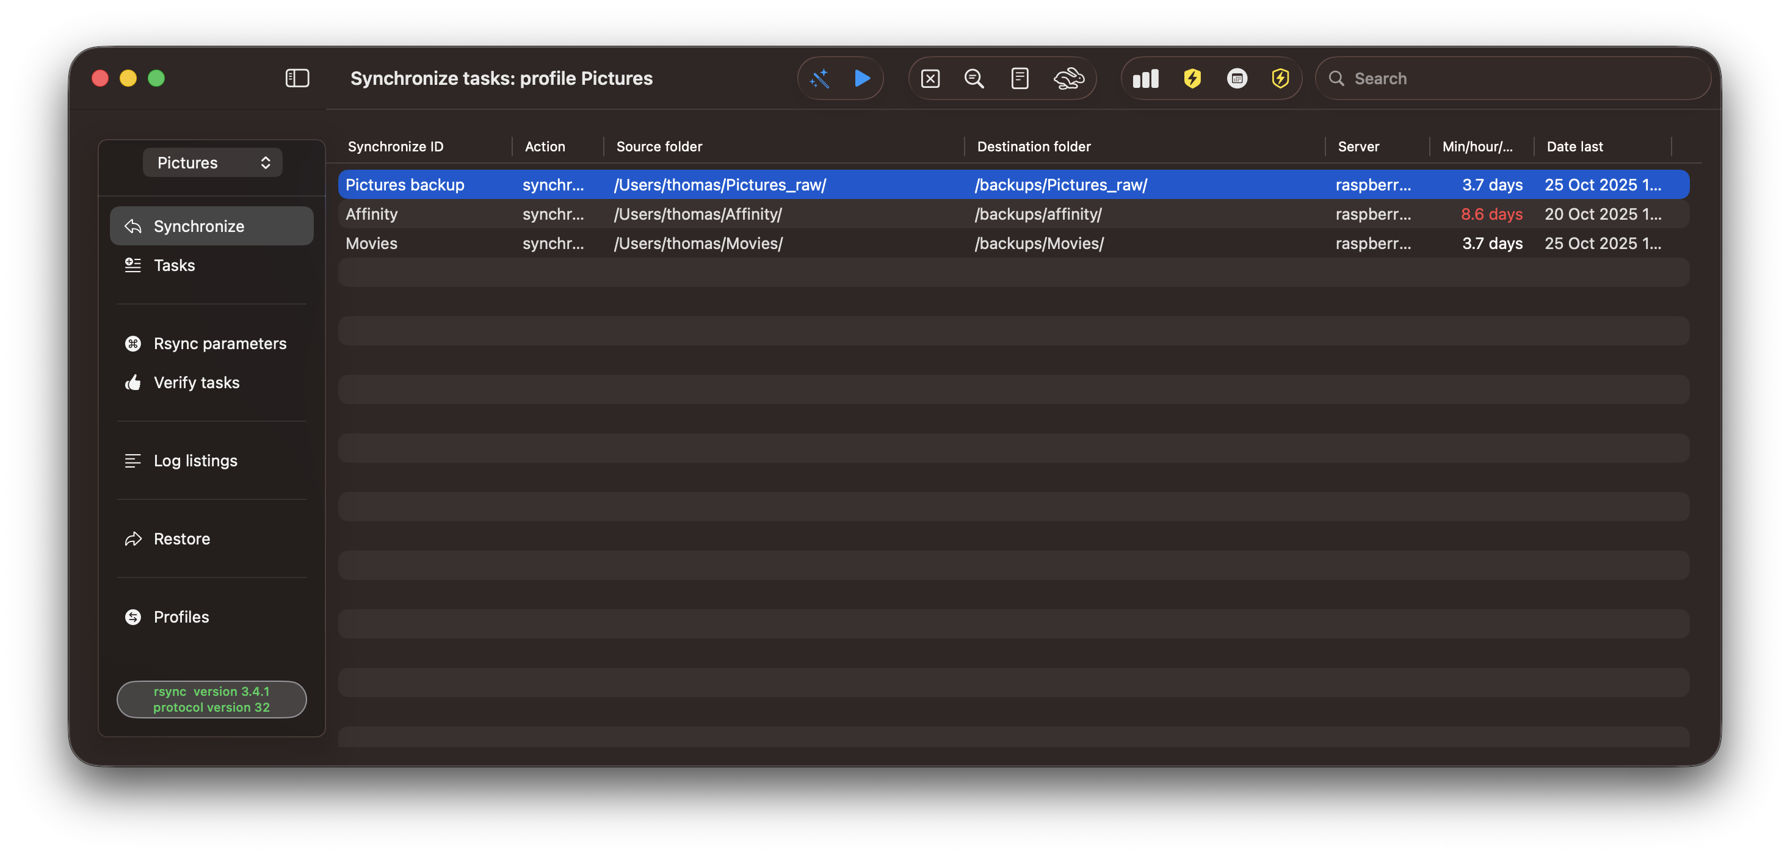Click the magic wand estimate icon
Viewport: 1790px width, 857px height.
[820, 79]
